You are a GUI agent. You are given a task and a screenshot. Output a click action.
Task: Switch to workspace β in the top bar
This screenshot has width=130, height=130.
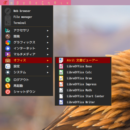(x=18, y=3)
